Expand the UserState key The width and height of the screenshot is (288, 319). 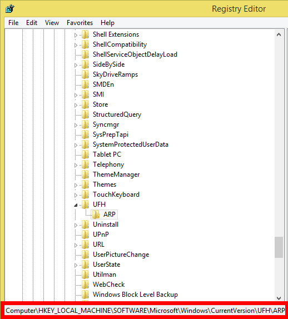point(76,265)
